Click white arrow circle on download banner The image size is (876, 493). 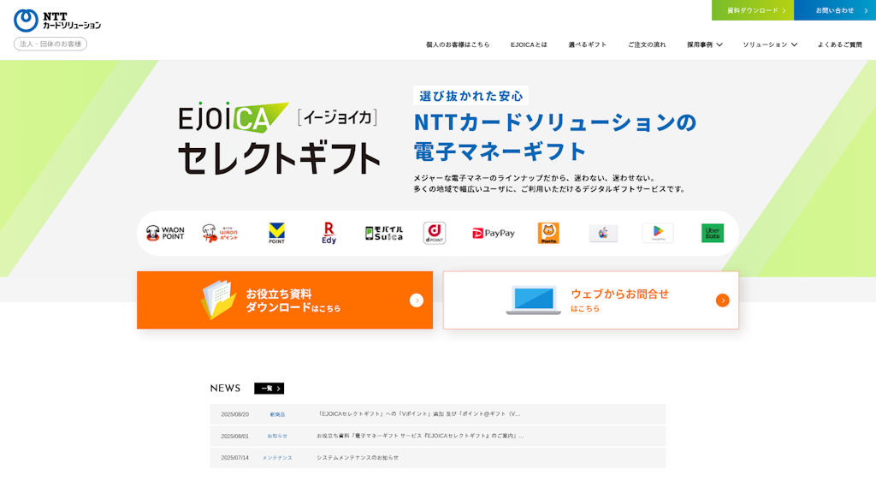[x=417, y=300]
